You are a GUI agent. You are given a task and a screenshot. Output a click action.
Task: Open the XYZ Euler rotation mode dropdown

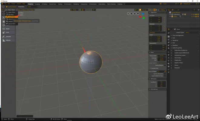coord(158,33)
